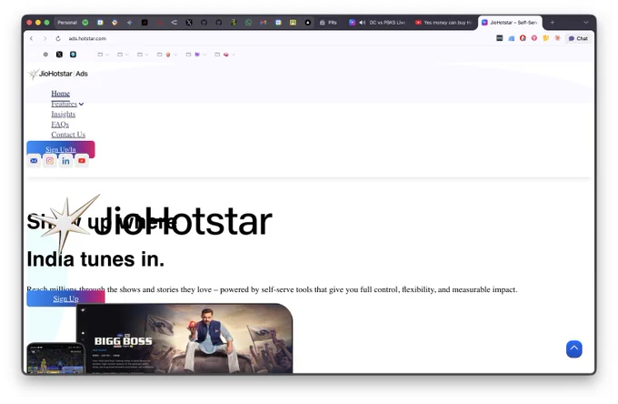The height and width of the screenshot is (404, 618).
Task: Click the JioHotstar Ads header logo
Action: coord(58,74)
